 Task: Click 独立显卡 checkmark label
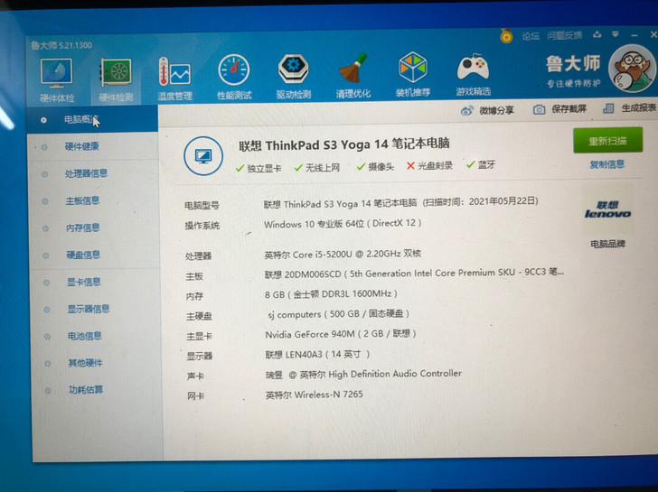(x=258, y=169)
